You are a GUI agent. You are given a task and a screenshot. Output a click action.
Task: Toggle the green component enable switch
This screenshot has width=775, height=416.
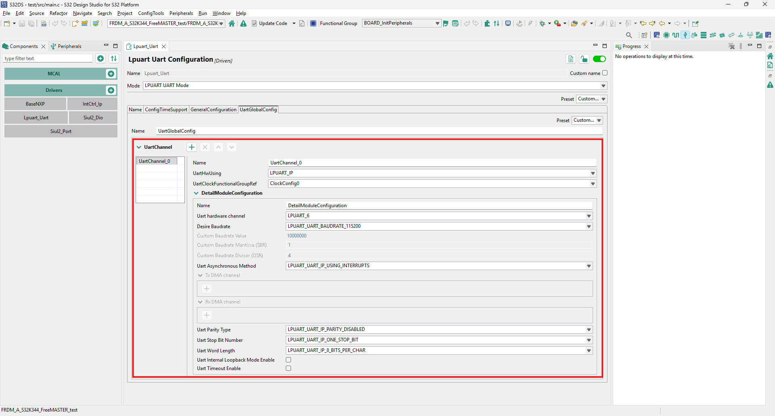click(x=599, y=59)
